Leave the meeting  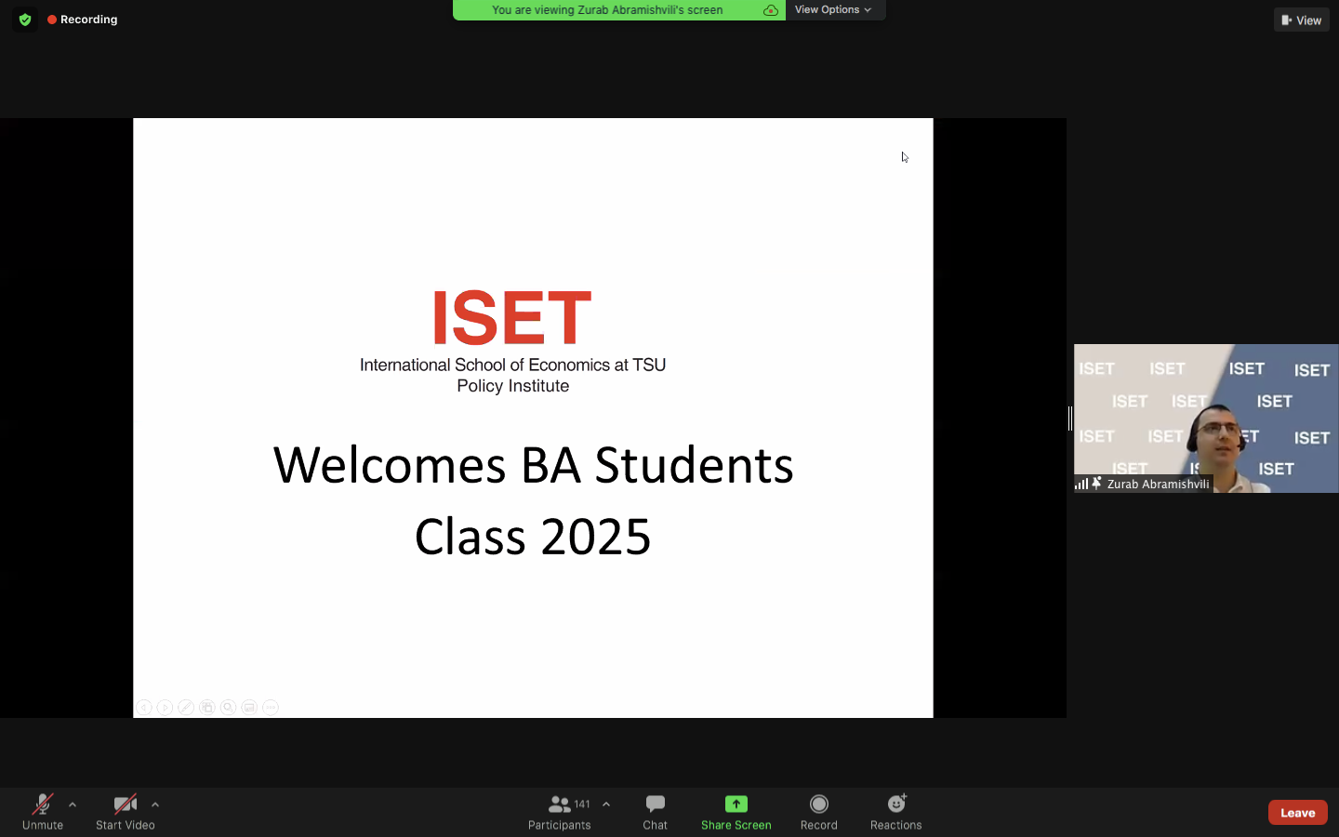(x=1298, y=812)
